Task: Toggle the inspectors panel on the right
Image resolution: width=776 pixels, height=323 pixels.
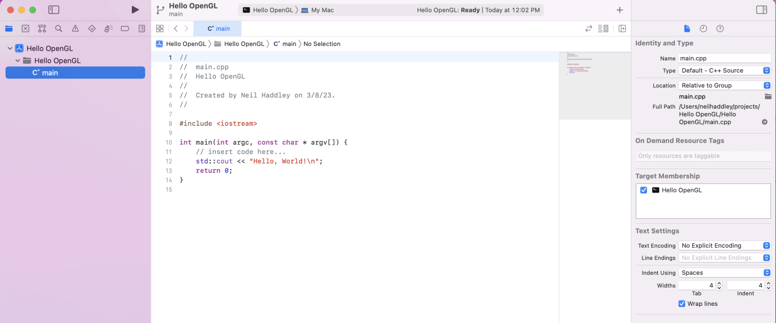Action: click(761, 10)
